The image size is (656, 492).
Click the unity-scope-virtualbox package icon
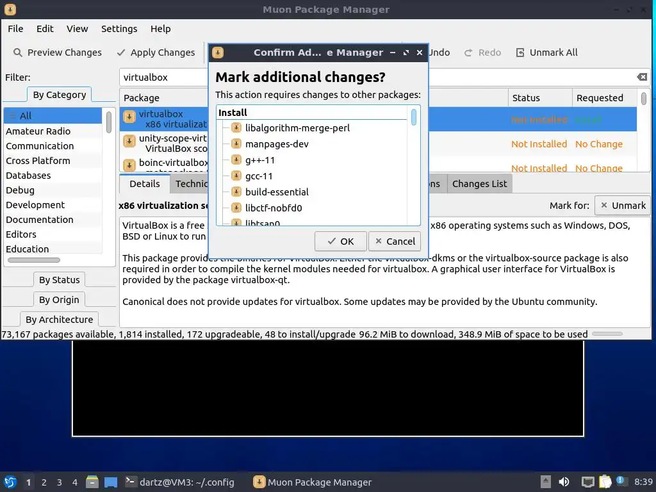click(x=129, y=141)
